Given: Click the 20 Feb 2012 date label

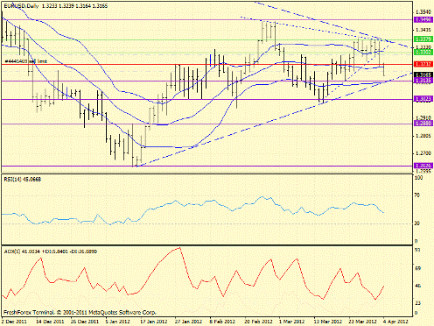Looking at the screenshot, I should click(x=258, y=322).
